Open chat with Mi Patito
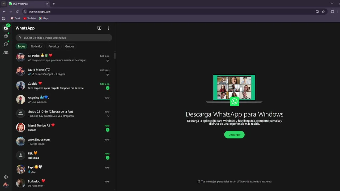 point(64,58)
